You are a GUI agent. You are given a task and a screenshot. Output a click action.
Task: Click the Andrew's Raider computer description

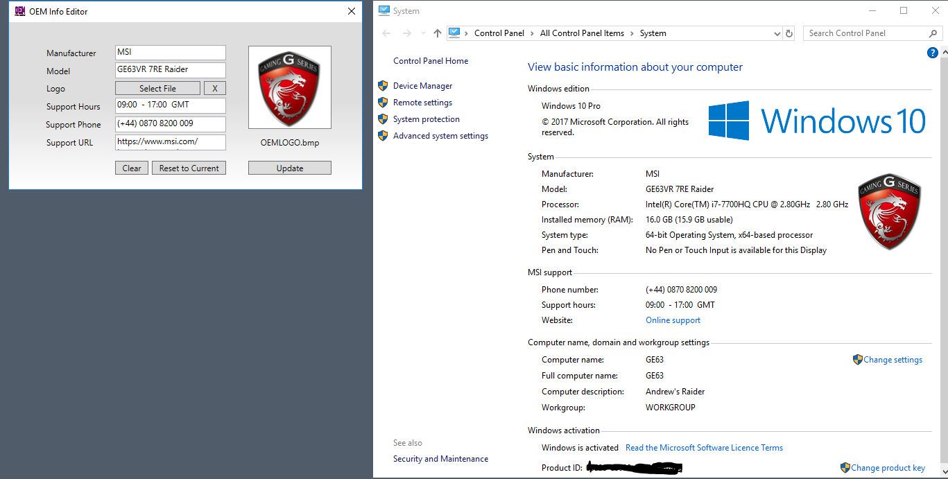tap(675, 392)
